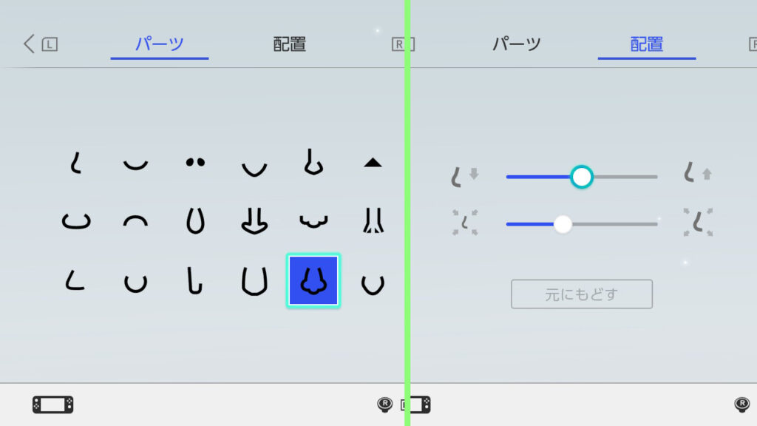Click the nose size slider knob
Screen dimensions: 757x426
point(563,224)
